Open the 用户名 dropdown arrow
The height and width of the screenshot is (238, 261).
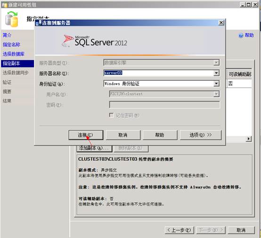(x=216, y=94)
